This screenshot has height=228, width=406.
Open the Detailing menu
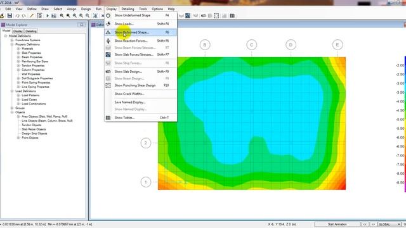(x=128, y=9)
